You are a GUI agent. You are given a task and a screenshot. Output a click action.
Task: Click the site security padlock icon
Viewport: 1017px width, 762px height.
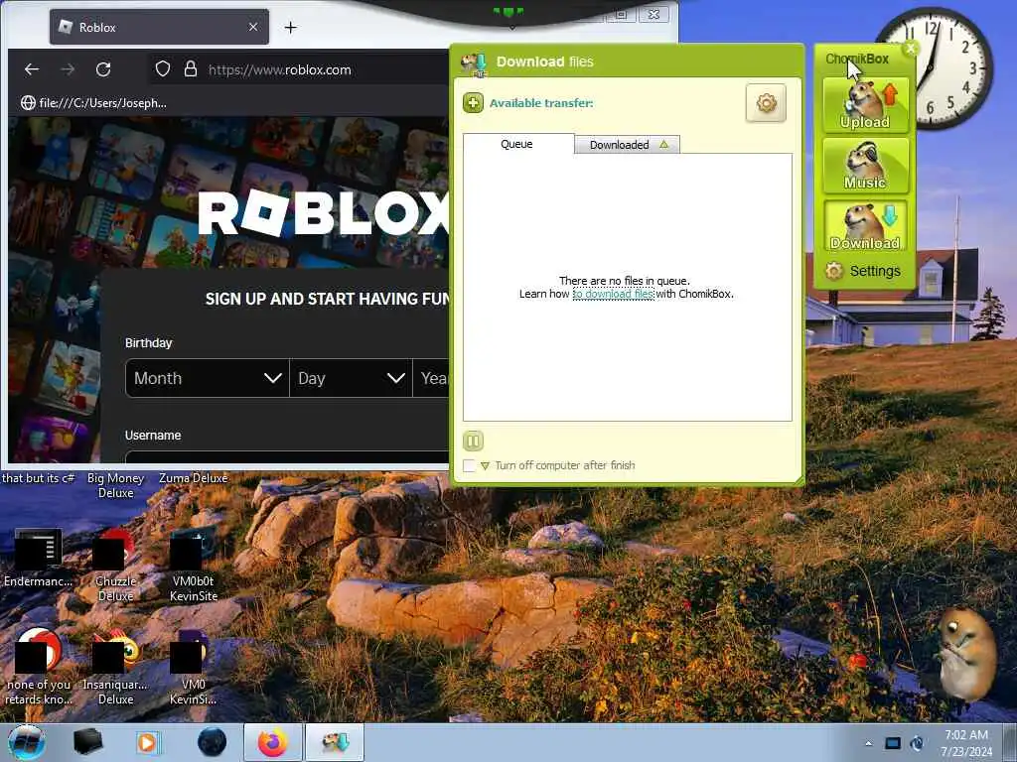pos(190,69)
